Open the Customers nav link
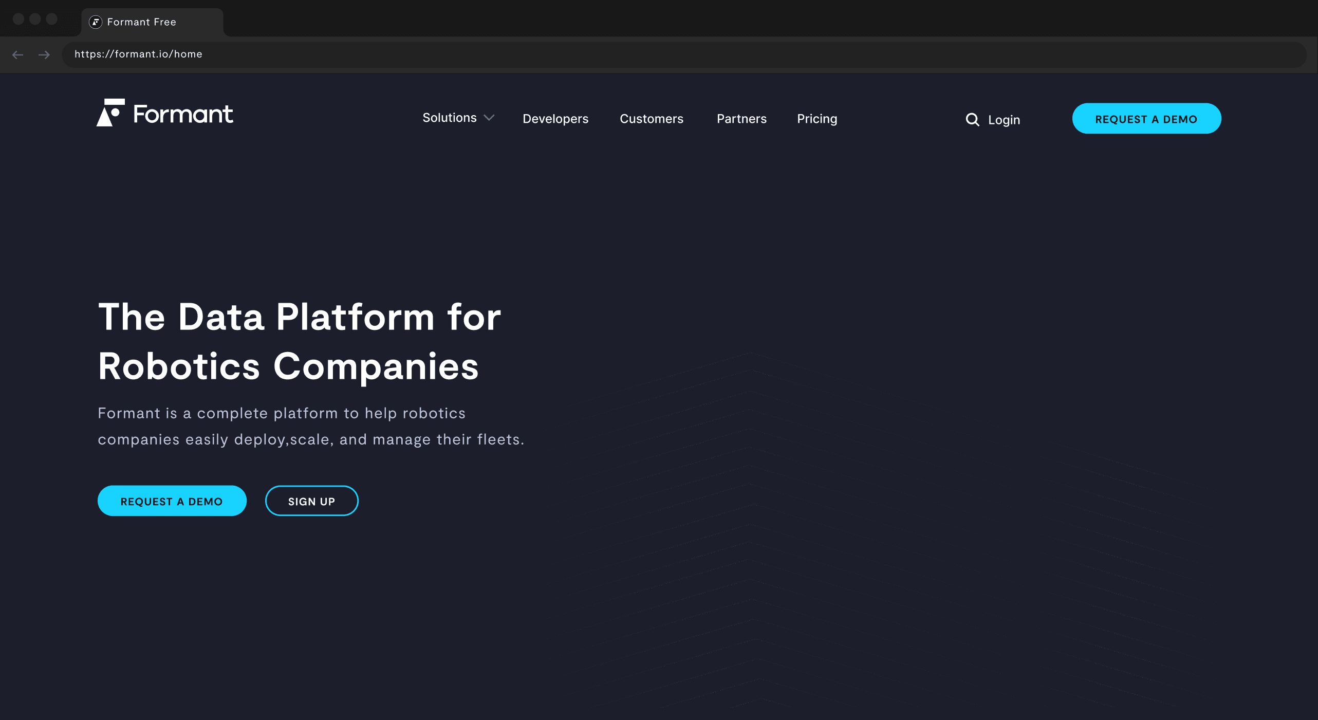 pyautogui.click(x=651, y=119)
